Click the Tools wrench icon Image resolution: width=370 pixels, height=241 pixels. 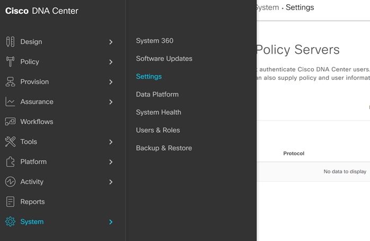pyautogui.click(x=10, y=142)
